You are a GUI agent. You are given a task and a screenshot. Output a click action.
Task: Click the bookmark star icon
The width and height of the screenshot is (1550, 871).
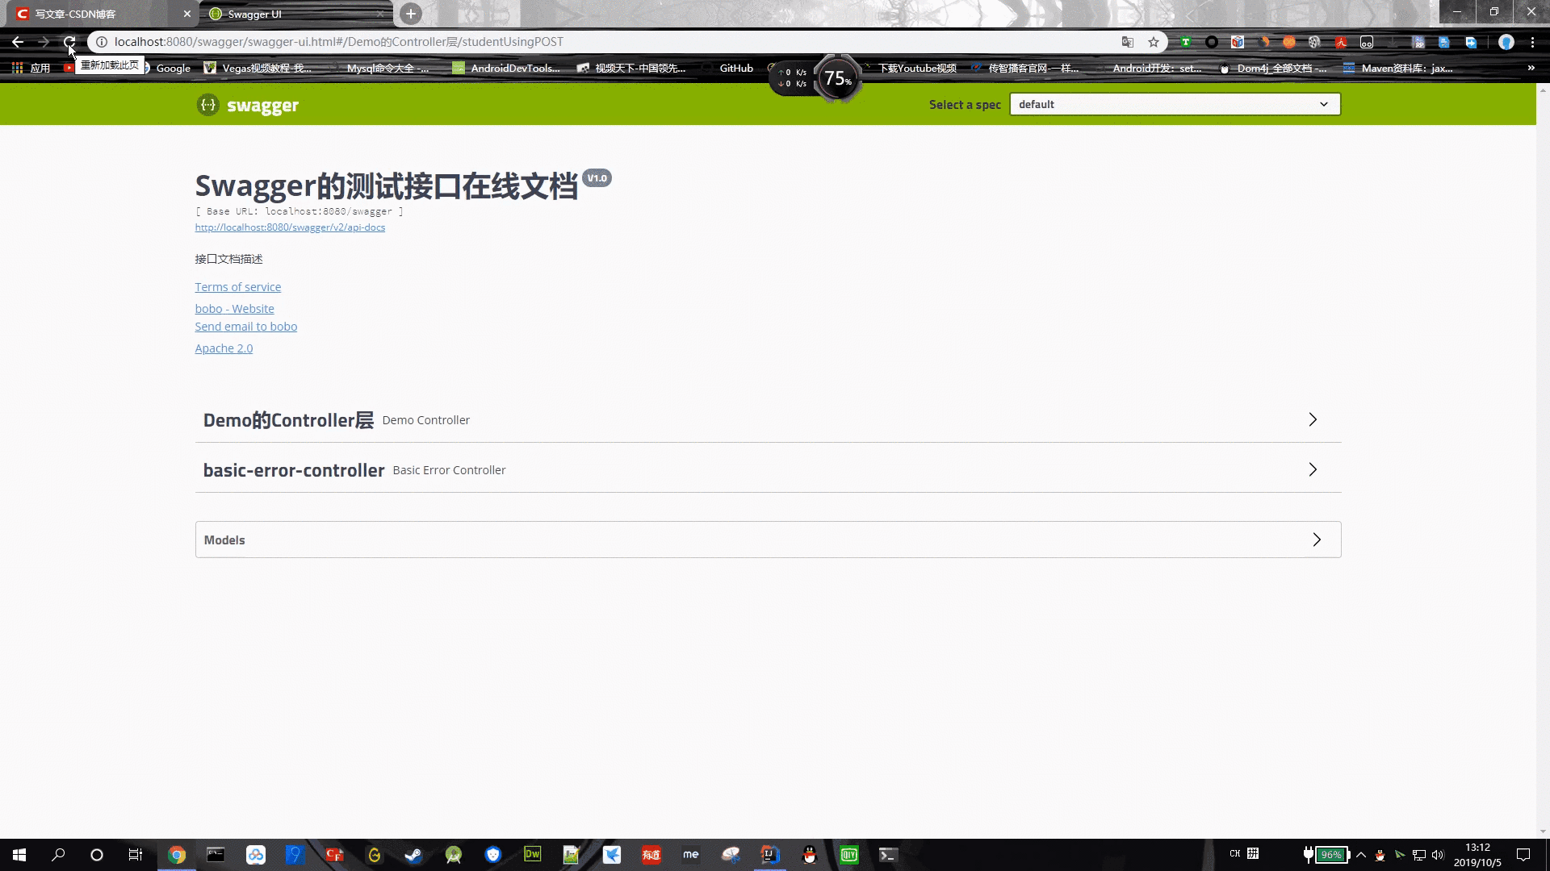(x=1154, y=42)
